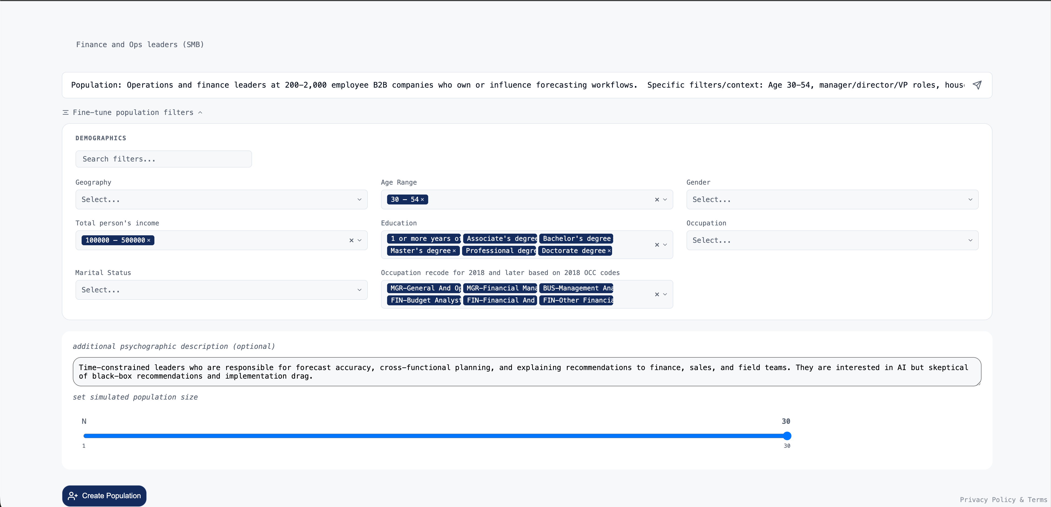
Task: Open the Geography dropdown
Action: (x=221, y=199)
